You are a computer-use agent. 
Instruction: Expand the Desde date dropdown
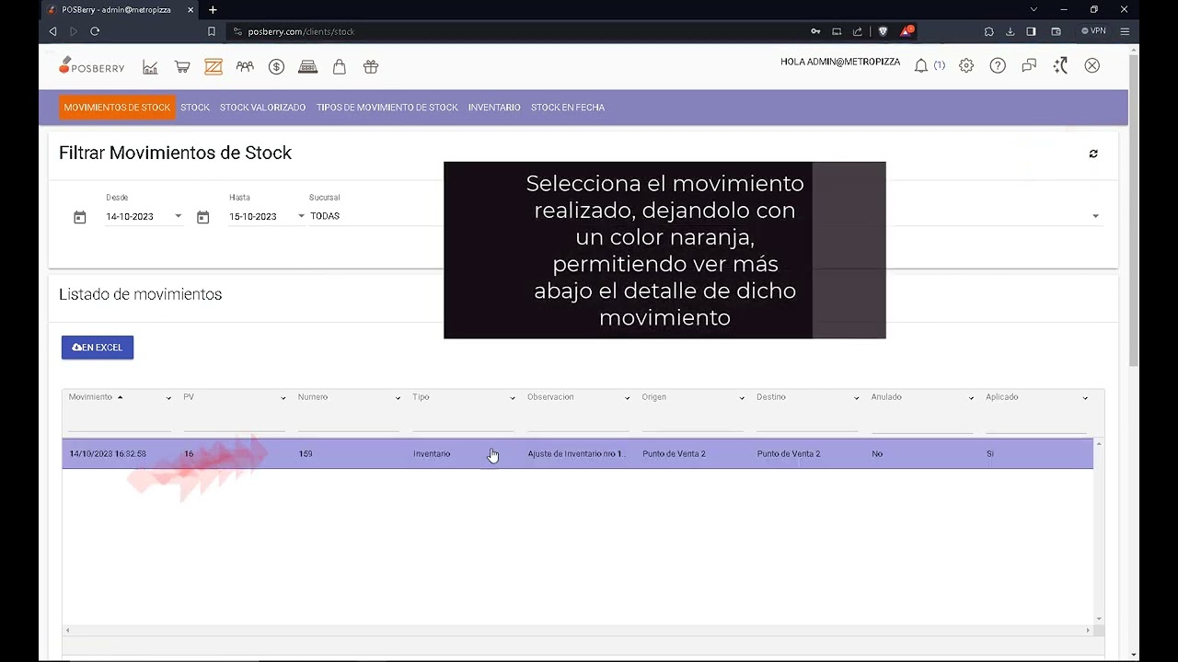click(178, 217)
